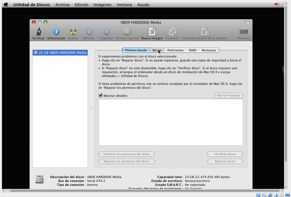
Task: Open the Utilidad de Discos menu
Action: (32, 5)
